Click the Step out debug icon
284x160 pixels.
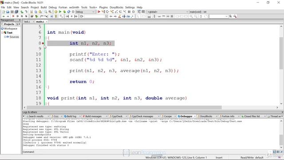click(x=116, y=12)
